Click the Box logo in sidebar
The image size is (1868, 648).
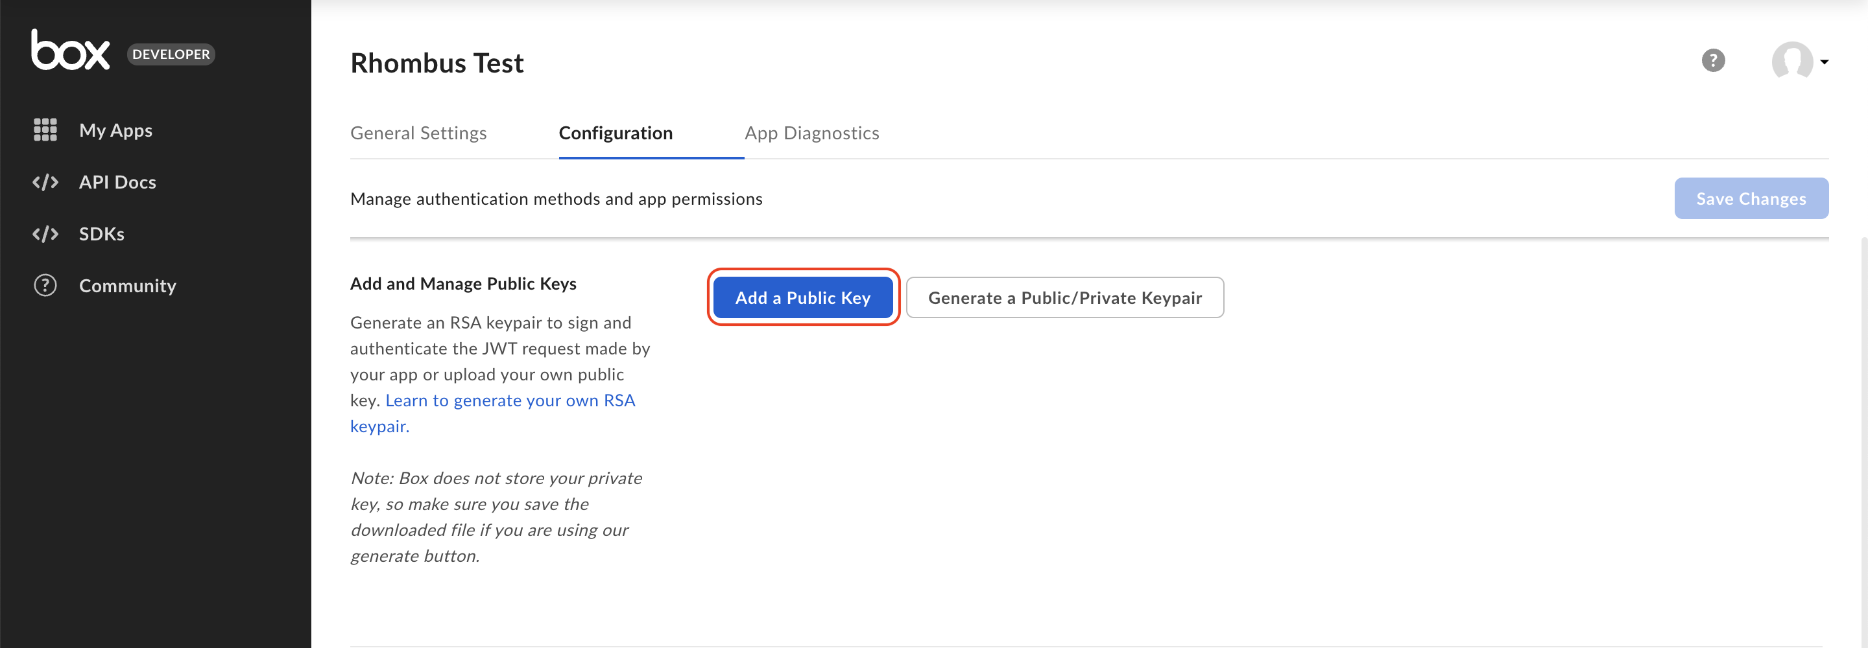coord(70,51)
